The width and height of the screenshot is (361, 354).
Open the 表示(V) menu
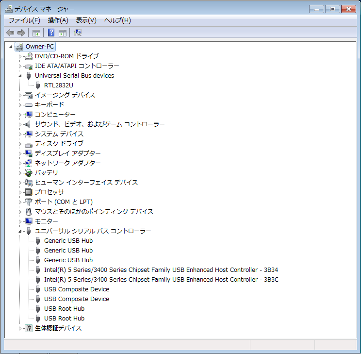[x=86, y=20]
